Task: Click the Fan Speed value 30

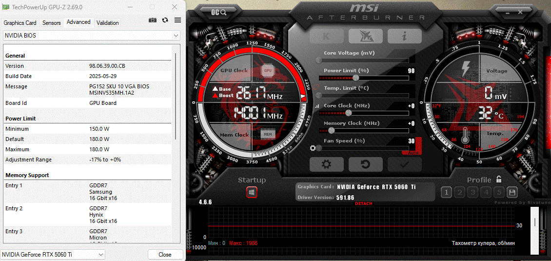Action: point(411,141)
